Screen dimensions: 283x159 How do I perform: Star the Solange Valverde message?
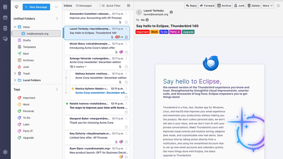coord(126,67)
